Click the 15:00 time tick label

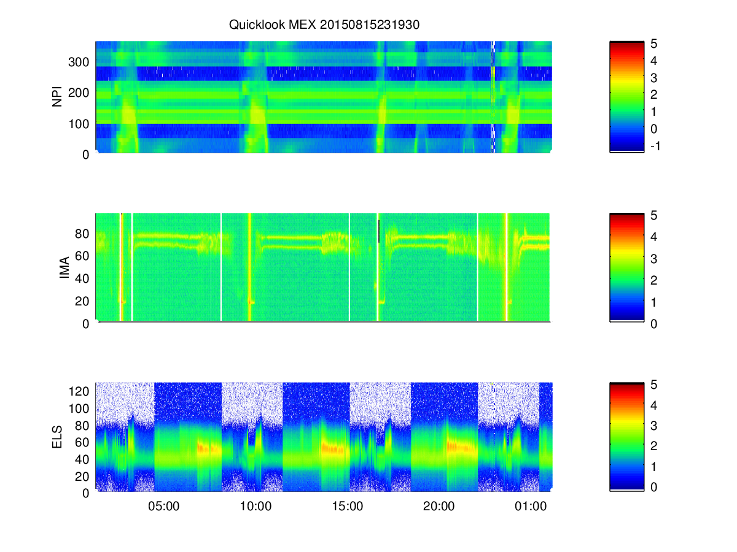pyautogui.click(x=347, y=507)
